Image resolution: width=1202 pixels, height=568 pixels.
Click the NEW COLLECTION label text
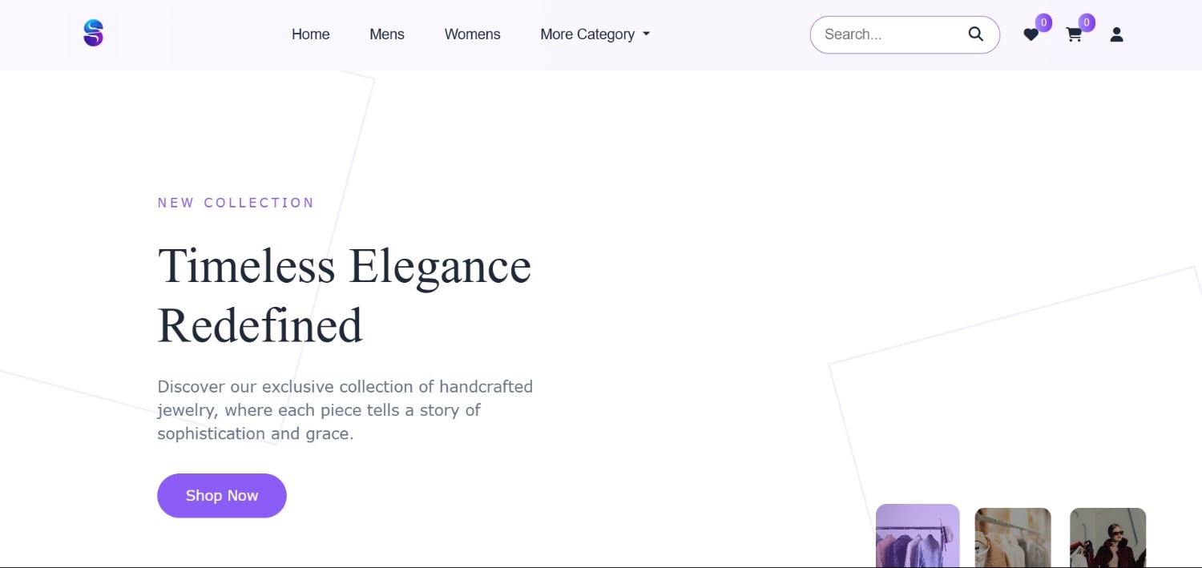(x=236, y=203)
